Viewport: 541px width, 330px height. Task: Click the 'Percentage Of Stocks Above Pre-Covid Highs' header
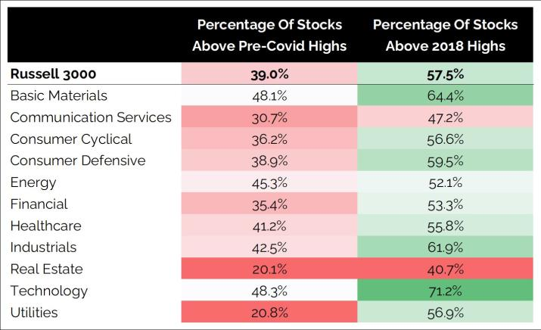(x=269, y=35)
